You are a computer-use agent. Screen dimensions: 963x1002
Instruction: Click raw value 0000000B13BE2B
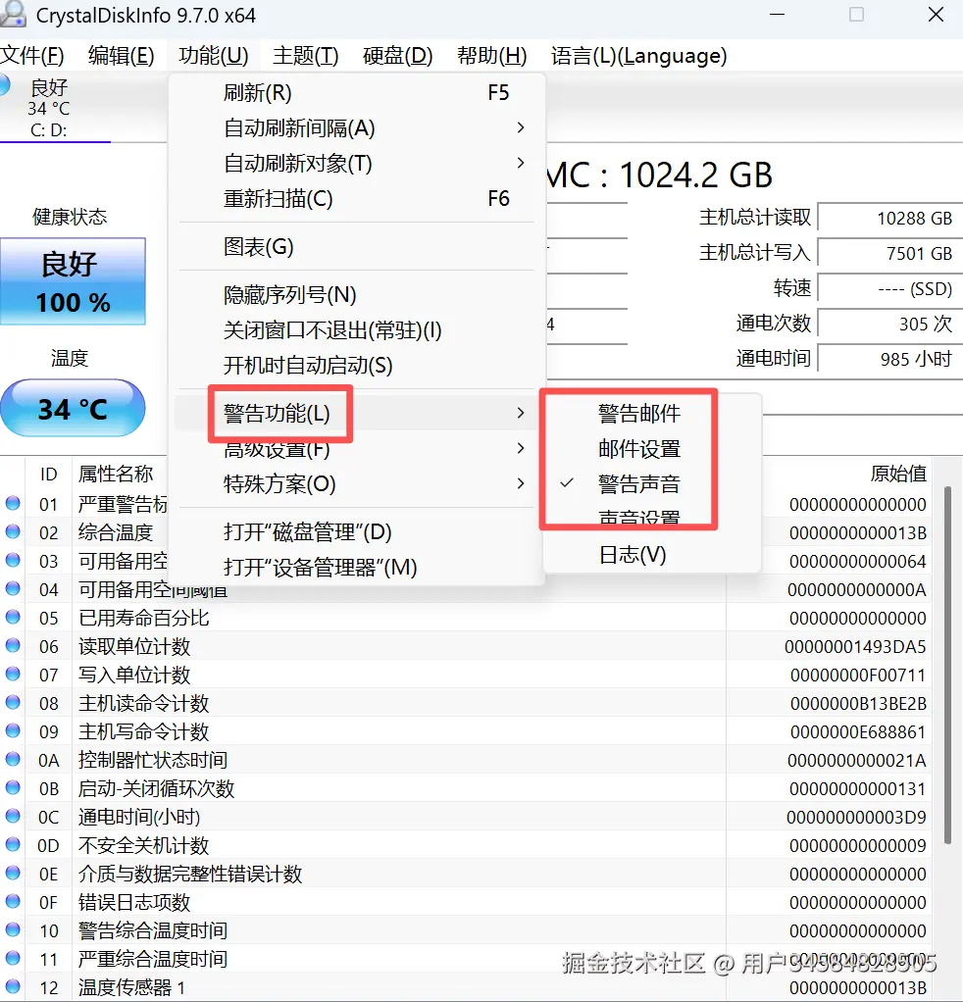coord(857,704)
